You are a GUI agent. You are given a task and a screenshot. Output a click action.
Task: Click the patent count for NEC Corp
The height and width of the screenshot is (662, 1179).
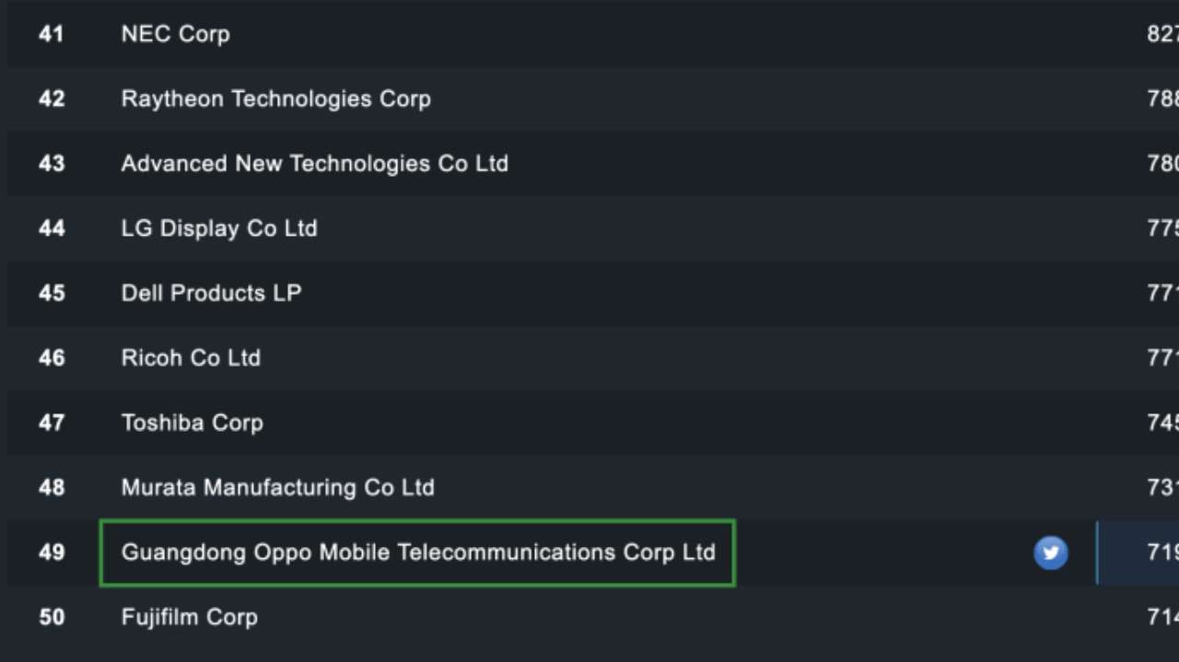[1162, 34]
